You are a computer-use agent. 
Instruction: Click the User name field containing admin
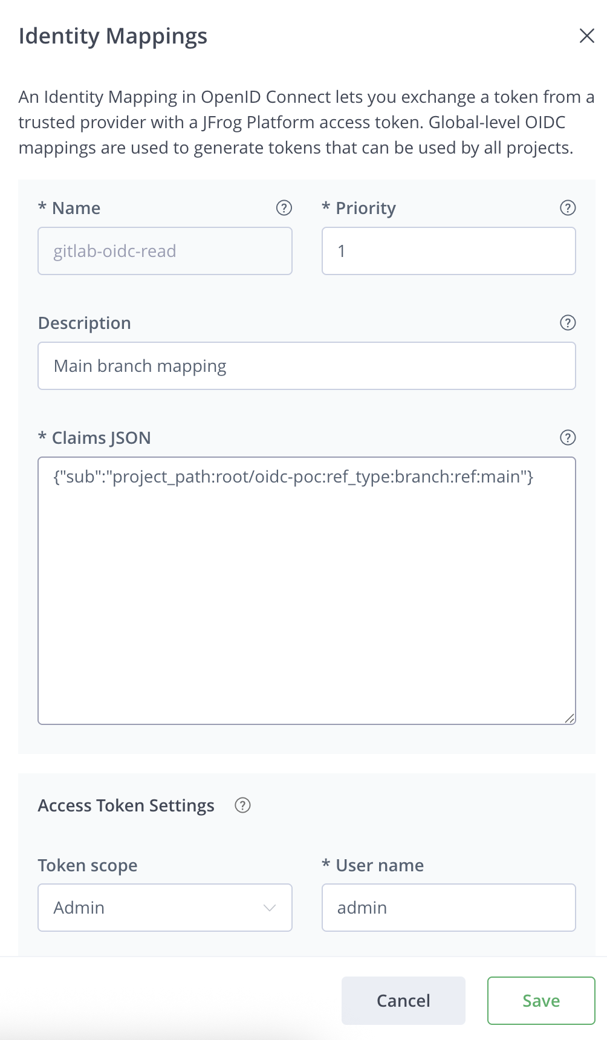[448, 908]
